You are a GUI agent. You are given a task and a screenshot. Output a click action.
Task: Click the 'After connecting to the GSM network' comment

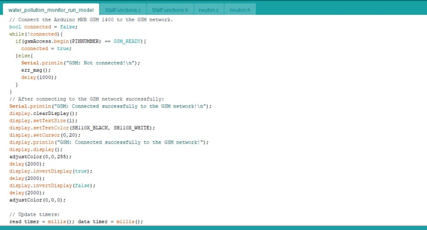[87, 99]
